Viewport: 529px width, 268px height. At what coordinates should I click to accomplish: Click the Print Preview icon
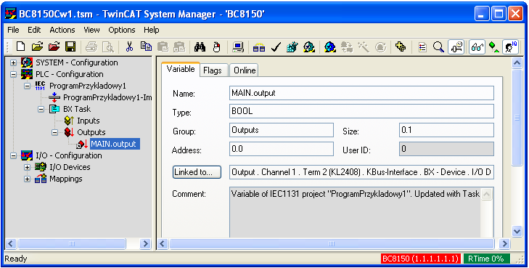(108, 46)
